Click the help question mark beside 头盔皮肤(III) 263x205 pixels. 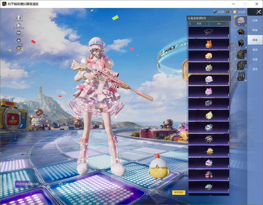pos(205,18)
